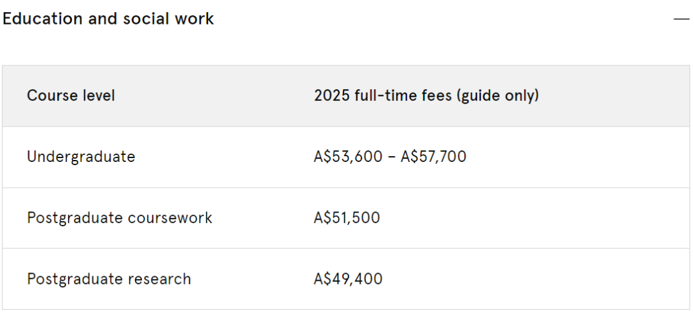
Task: Click Postgraduate in the coursework row
Action: [x=75, y=218]
